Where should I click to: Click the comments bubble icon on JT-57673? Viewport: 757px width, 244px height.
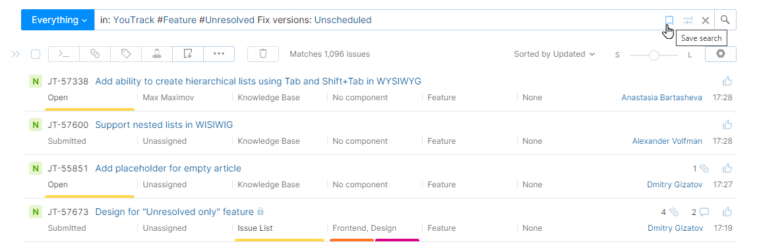[704, 212]
